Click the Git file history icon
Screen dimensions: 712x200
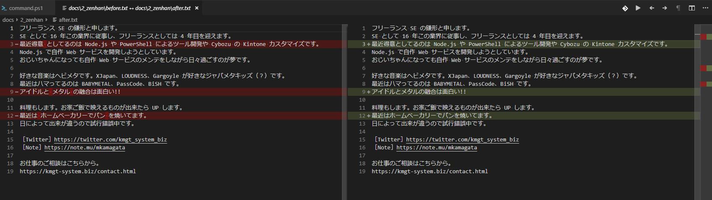click(x=625, y=8)
